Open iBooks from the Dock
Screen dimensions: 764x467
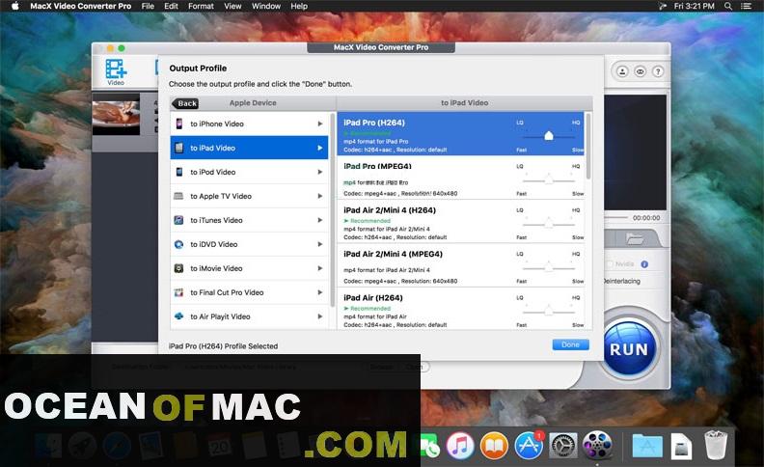point(494,446)
